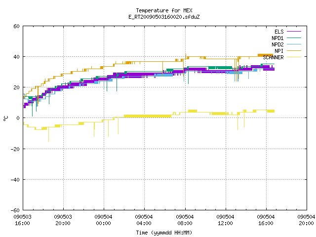The image size is (316, 237).
Task: Click the purple ELS legend line sample
Action: pyautogui.click(x=294, y=32)
